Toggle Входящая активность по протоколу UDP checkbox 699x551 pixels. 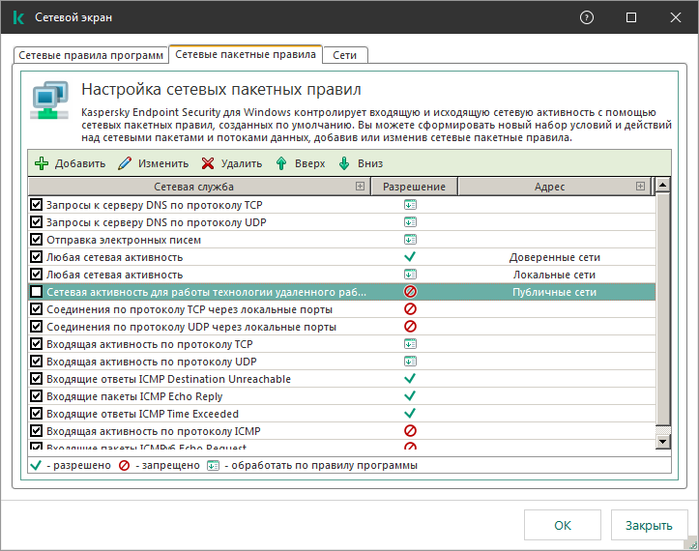pyautogui.click(x=37, y=362)
